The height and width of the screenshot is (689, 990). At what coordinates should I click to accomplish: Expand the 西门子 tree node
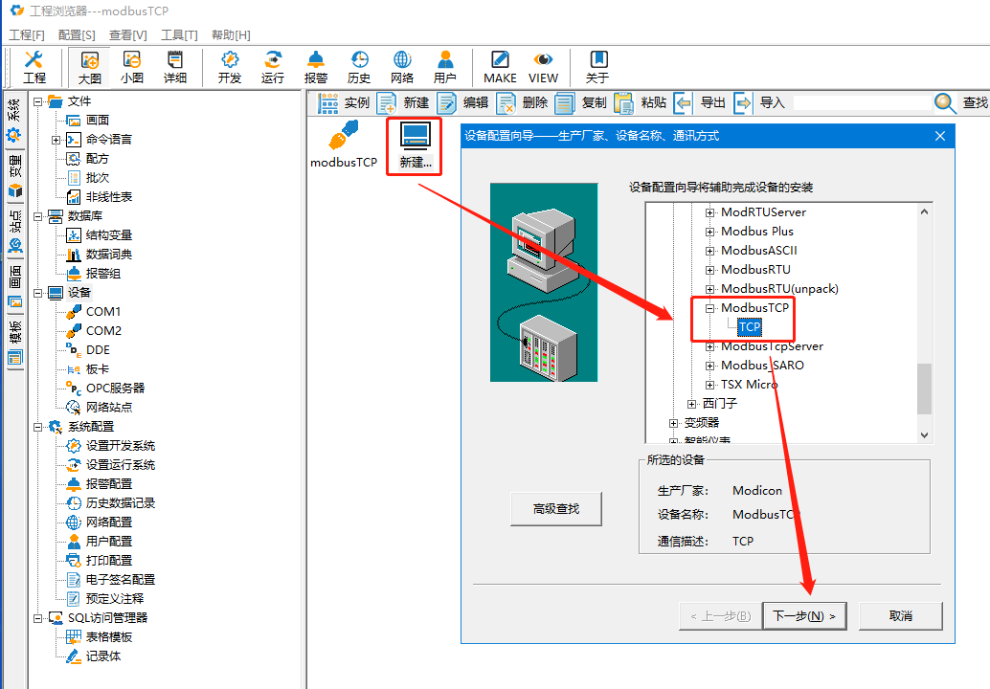(x=692, y=404)
